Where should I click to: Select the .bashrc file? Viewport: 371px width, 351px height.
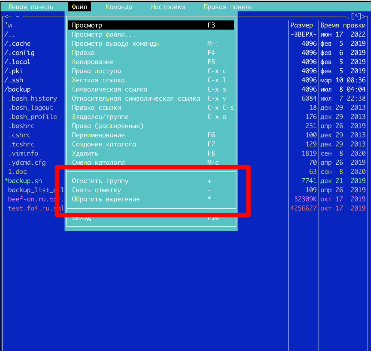pos(21,126)
